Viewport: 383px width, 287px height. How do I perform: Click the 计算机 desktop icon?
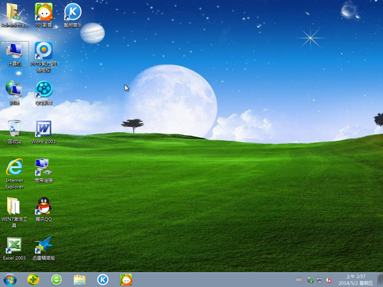coord(15,54)
